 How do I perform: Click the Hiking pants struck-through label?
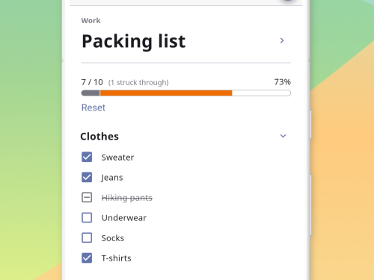point(127,198)
